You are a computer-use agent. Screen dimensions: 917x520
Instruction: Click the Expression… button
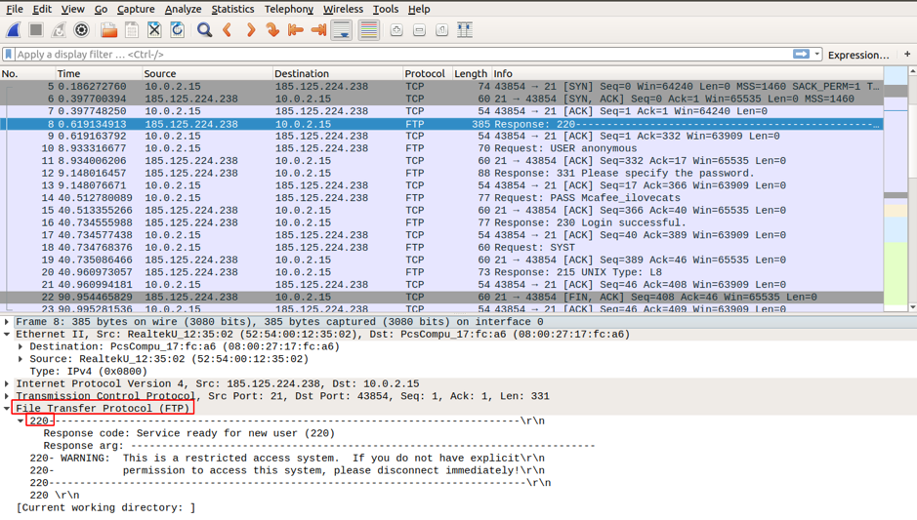tap(858, 55)
